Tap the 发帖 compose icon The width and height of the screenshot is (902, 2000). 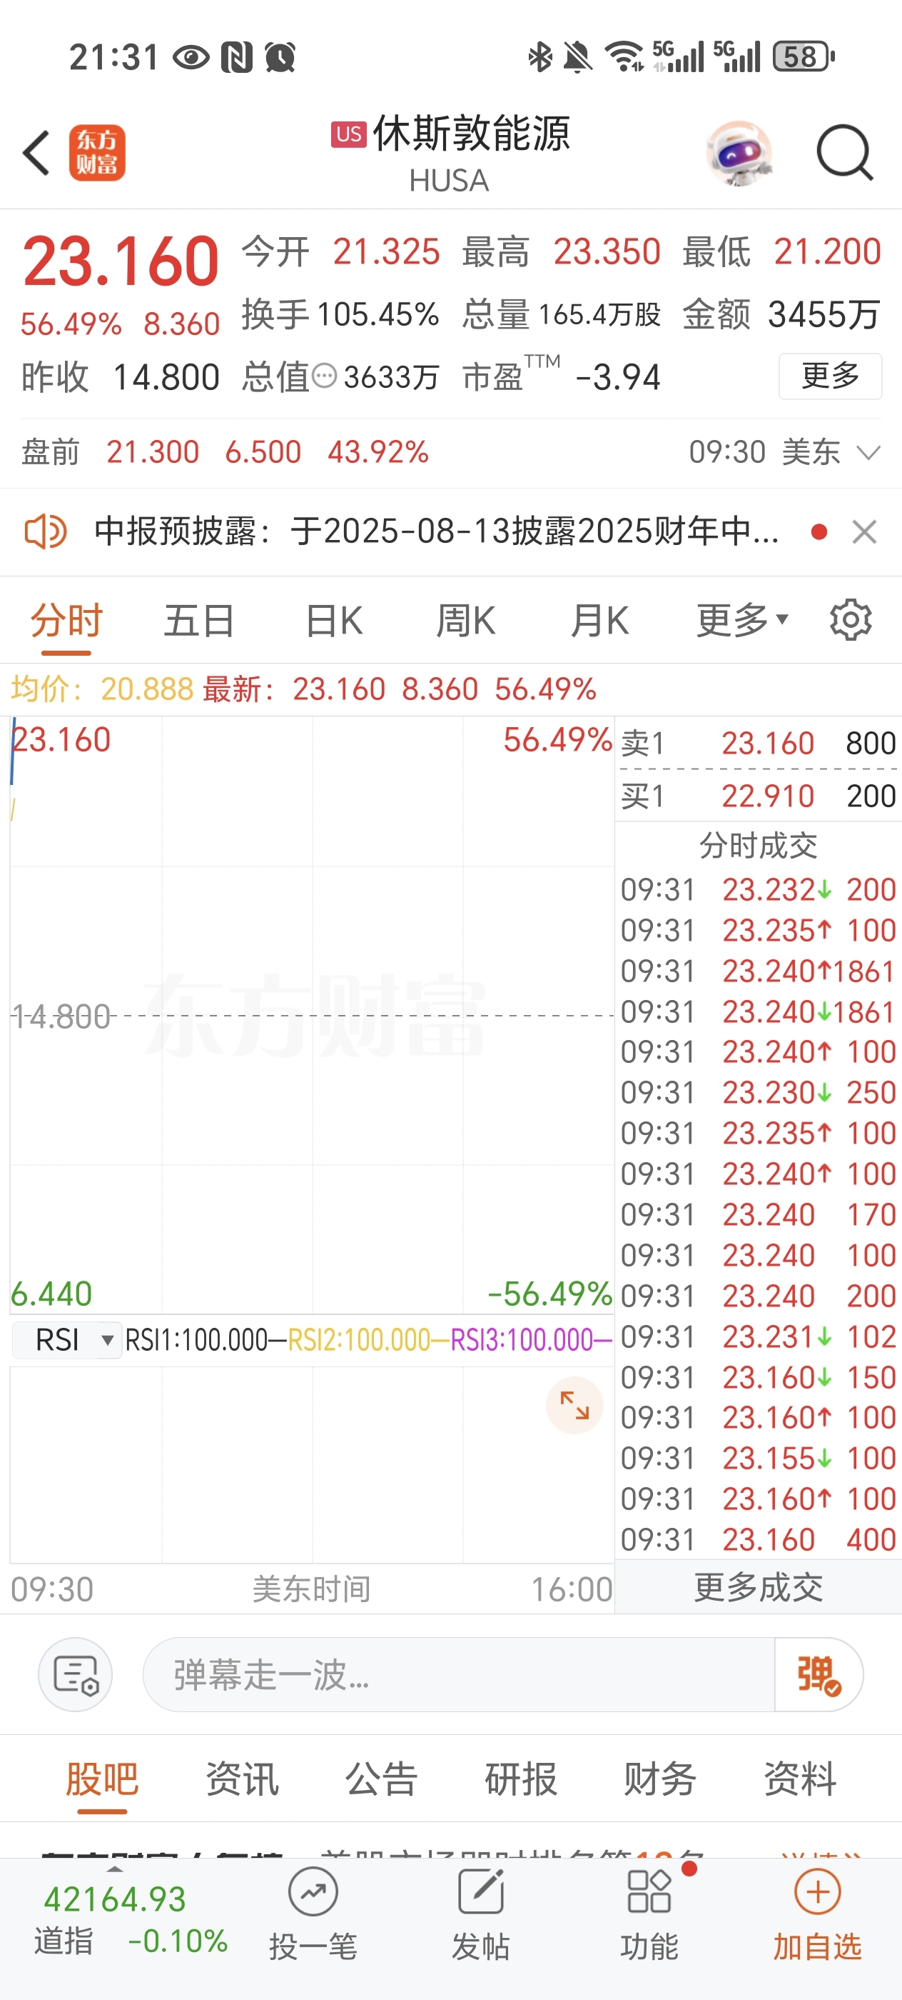(481, 1893)
